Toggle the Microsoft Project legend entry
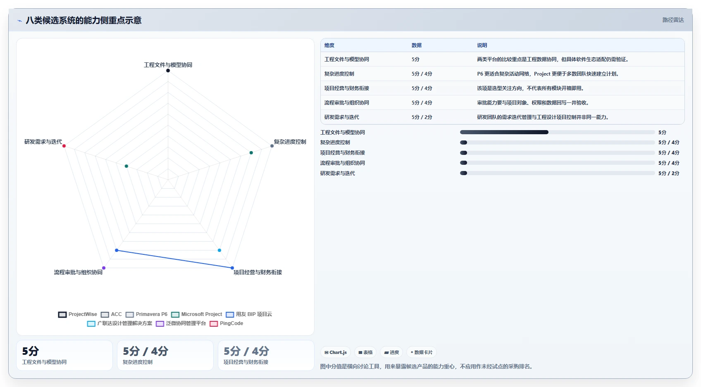The width and height of the screenshot is (701, 387). pyautogui.click(x=197, y=314)
